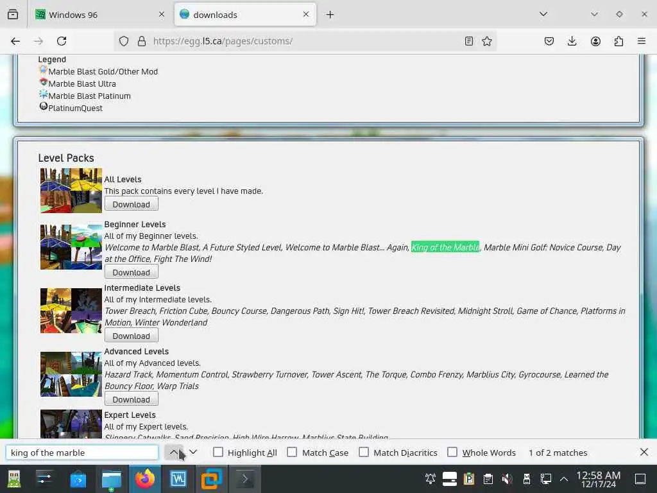The width and height of the screenshot is (657, 493).
Task: Close the find bar
Action: 644,452
